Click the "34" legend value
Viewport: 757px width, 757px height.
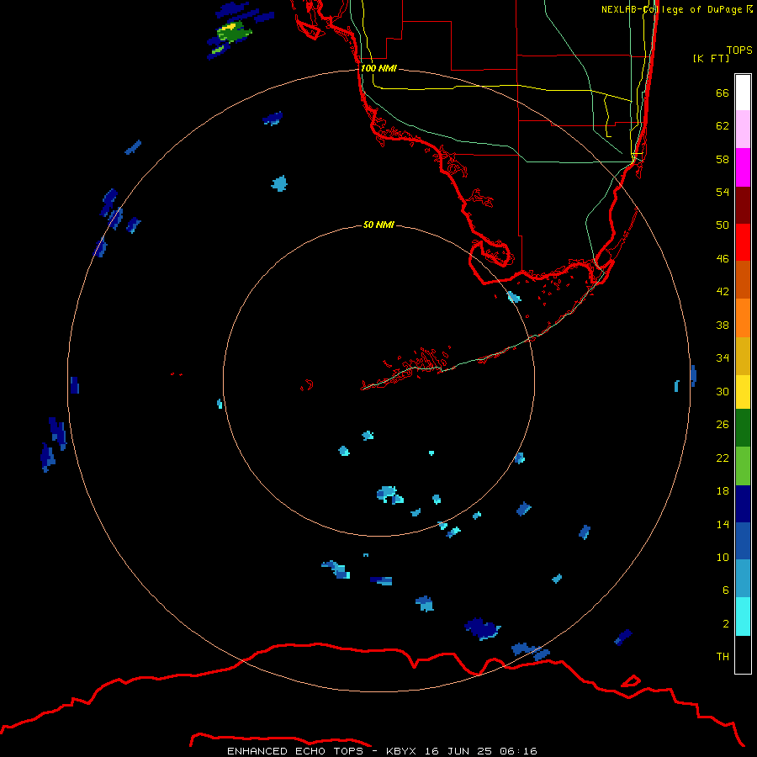point(723,358)
